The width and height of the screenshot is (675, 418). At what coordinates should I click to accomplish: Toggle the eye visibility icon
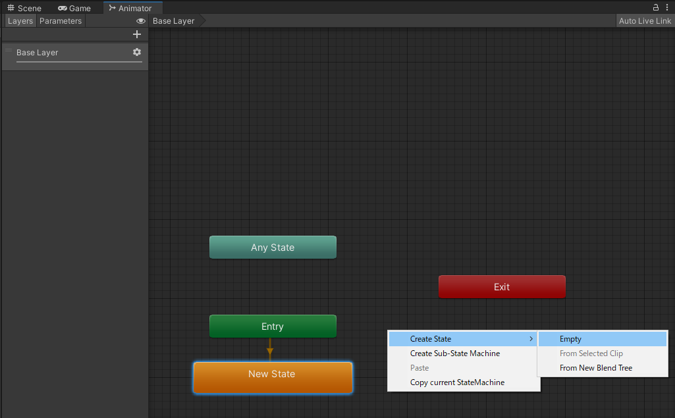pos(140,21)
